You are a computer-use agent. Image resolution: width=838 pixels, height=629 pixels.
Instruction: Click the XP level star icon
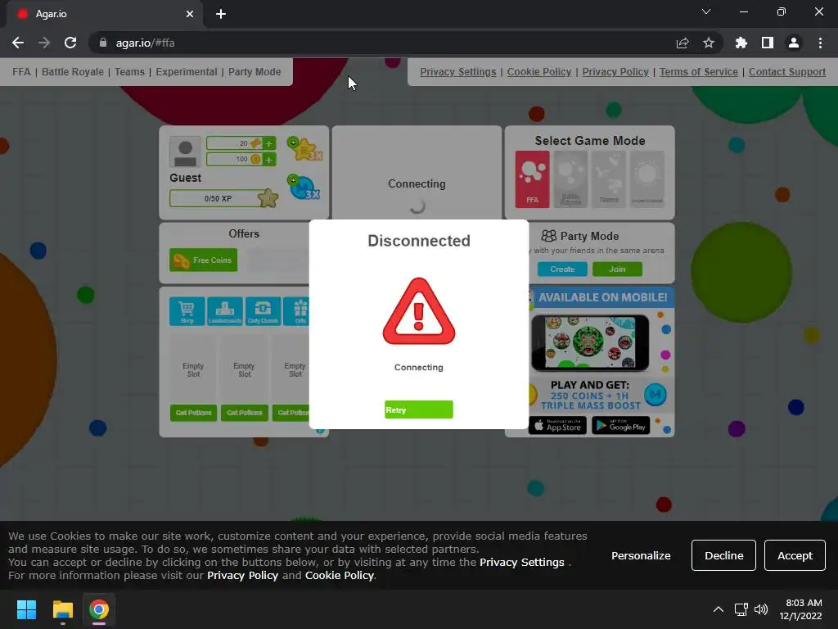tap(268, 198)
